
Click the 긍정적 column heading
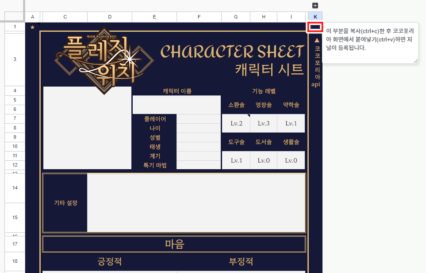point(110,262)
